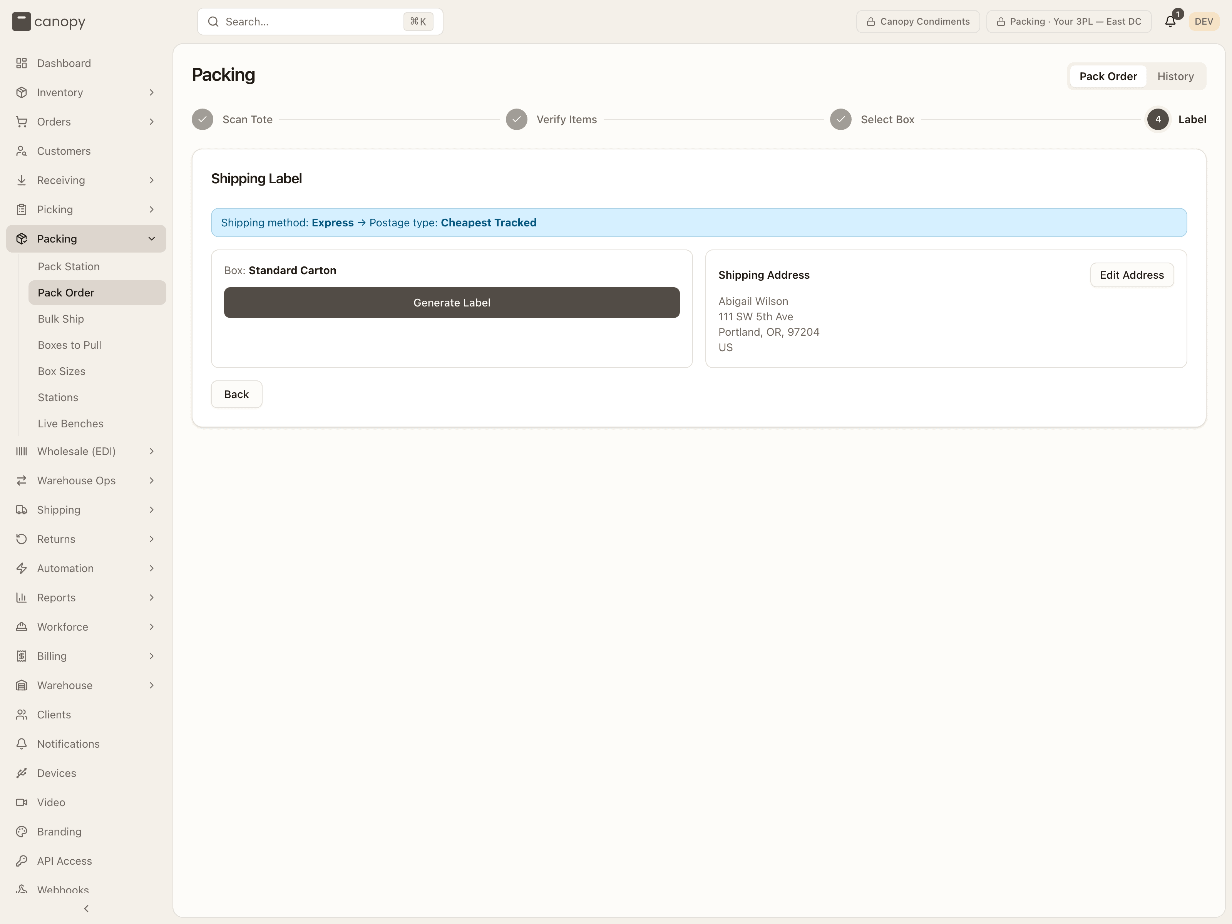Open Live Benches submenu item
1232x924 pixels.
[x=97, y=424]
